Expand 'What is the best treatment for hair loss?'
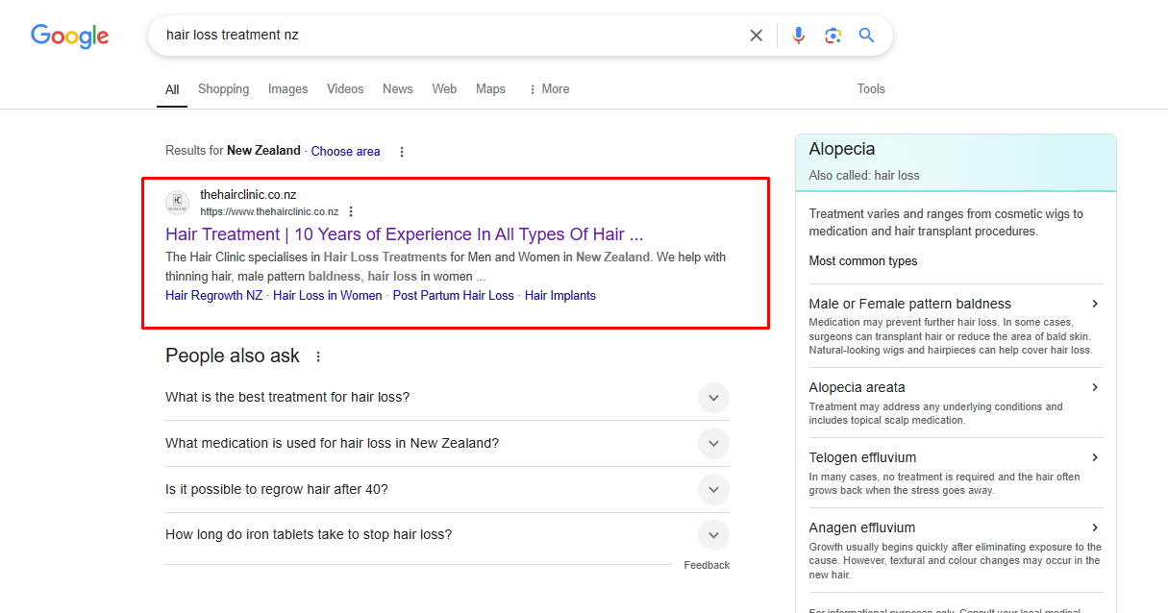Viewport: 1168px width, 613px height. pyautogui.click(x=447, y=398)
